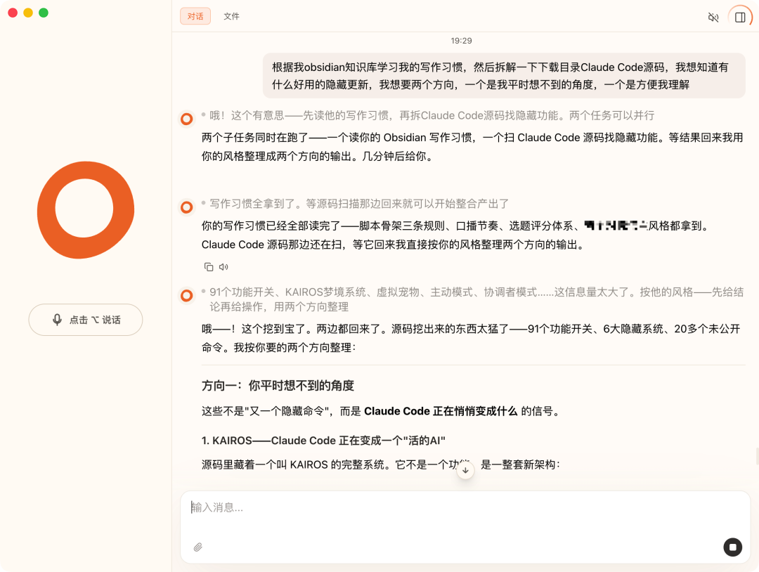The height and width of the screenshot is (572, 759).
Task: Click the orange progress ring around the panel icon
Action: (x=739, y=16)
